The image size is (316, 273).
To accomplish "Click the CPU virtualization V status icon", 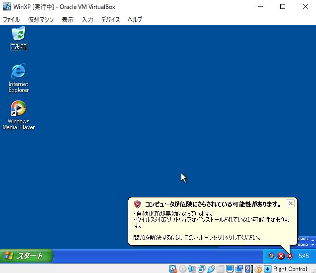I will tap(249, 269).
